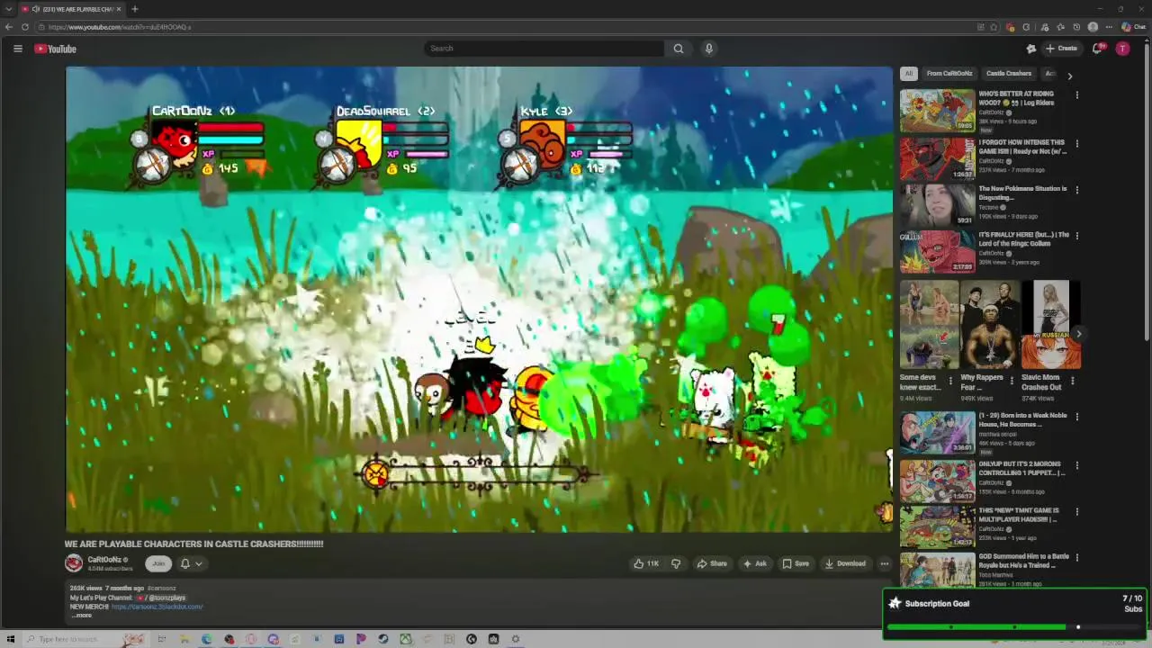Open Lord of the Rings Gollum video thumbnail
This screenshot has width=1152, height=648.
(x=938, y=251)
